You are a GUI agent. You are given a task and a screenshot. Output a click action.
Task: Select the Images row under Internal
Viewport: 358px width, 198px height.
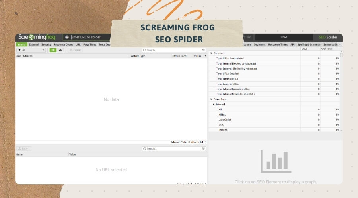[x=274, y=130]
